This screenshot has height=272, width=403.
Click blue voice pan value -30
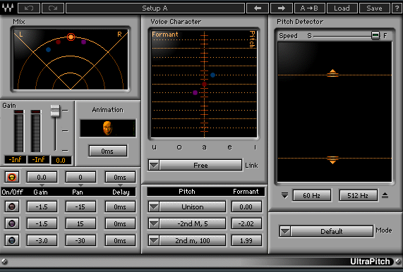(x=80, y=240)
